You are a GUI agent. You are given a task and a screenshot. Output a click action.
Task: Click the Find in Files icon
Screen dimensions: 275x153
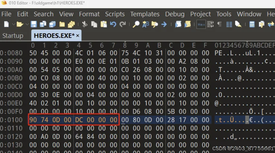click(155, 24)
